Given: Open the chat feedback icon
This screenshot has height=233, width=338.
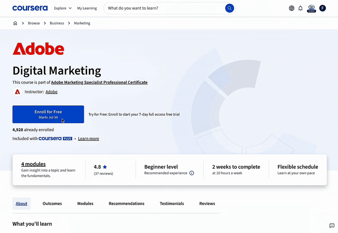Looking at the screenshot, I should (x=332, y=225).
